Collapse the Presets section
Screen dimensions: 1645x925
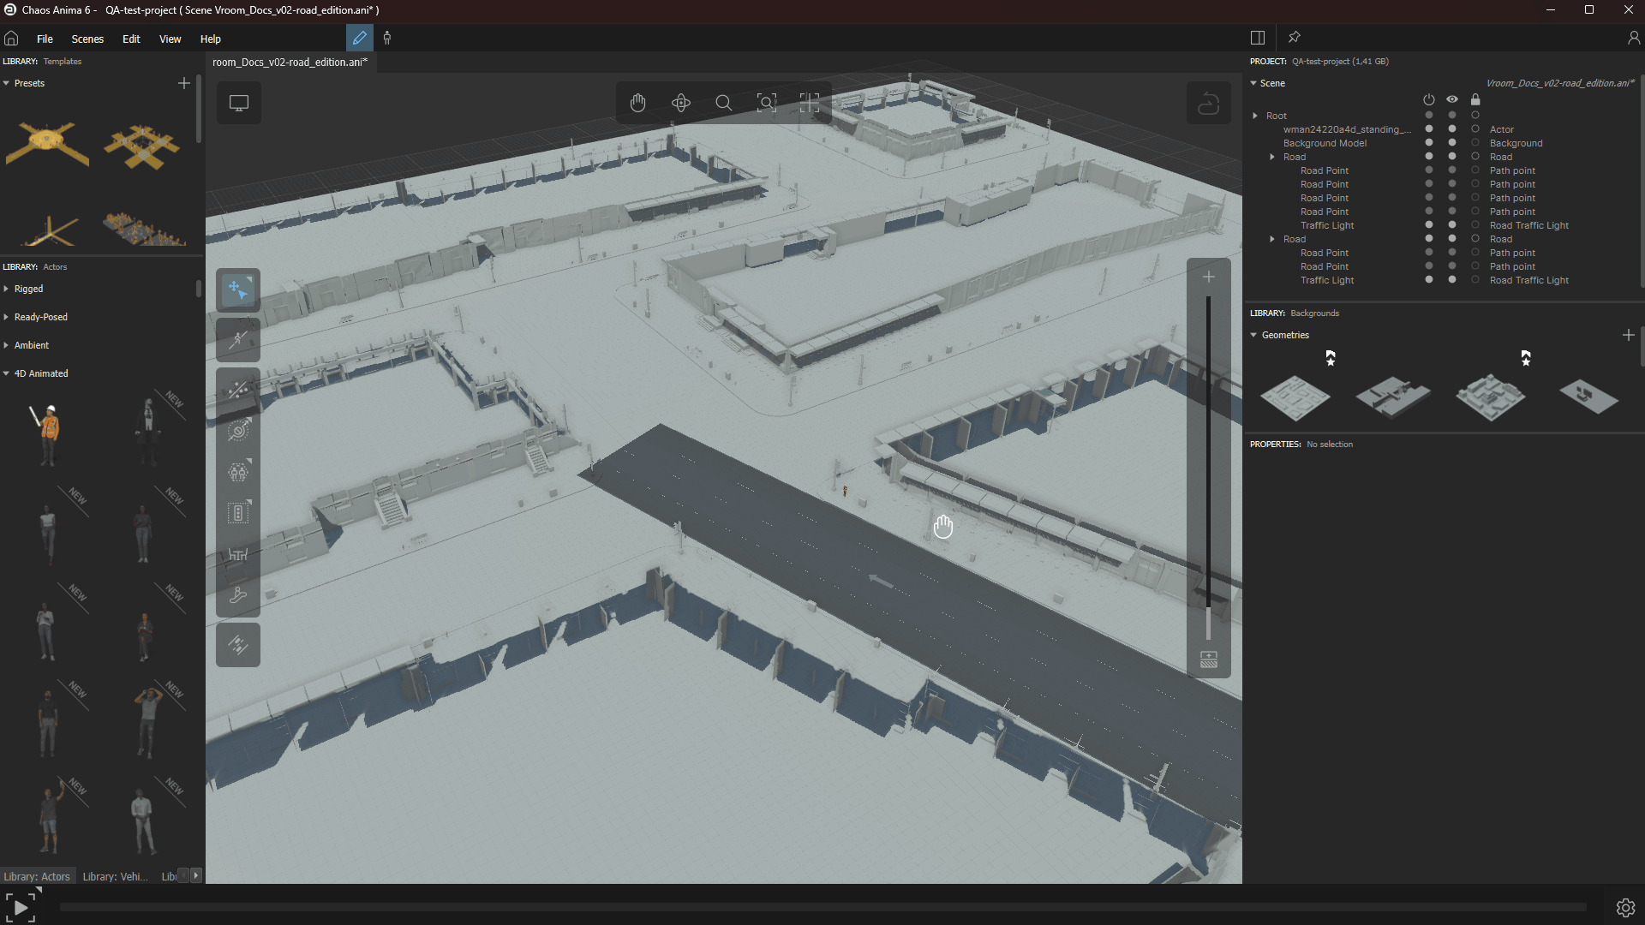6,83
